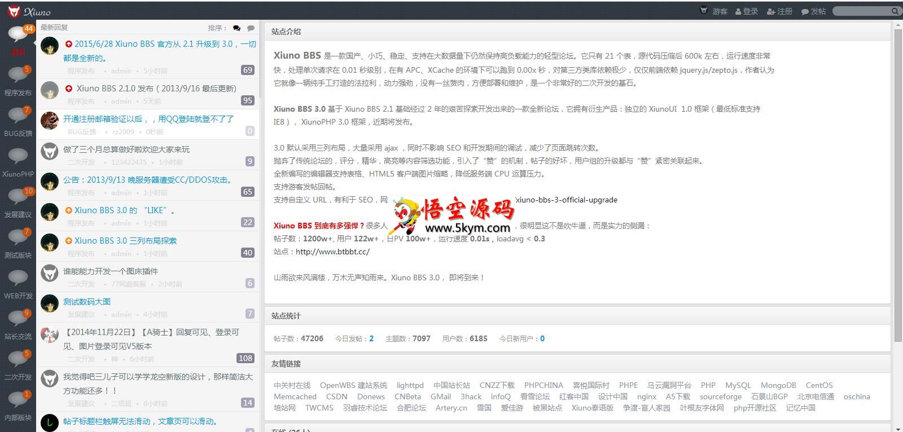Screen dimensions: 903x432
Task: Open the 注册 register link
Action: pos(780,11)
